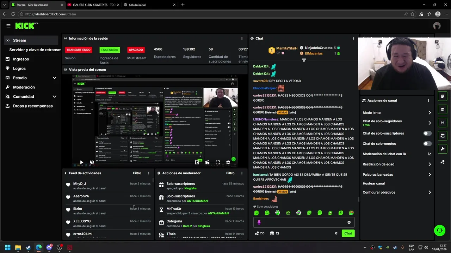Click Hostear canal
451x253 pixels.
[x=373, y=183]
